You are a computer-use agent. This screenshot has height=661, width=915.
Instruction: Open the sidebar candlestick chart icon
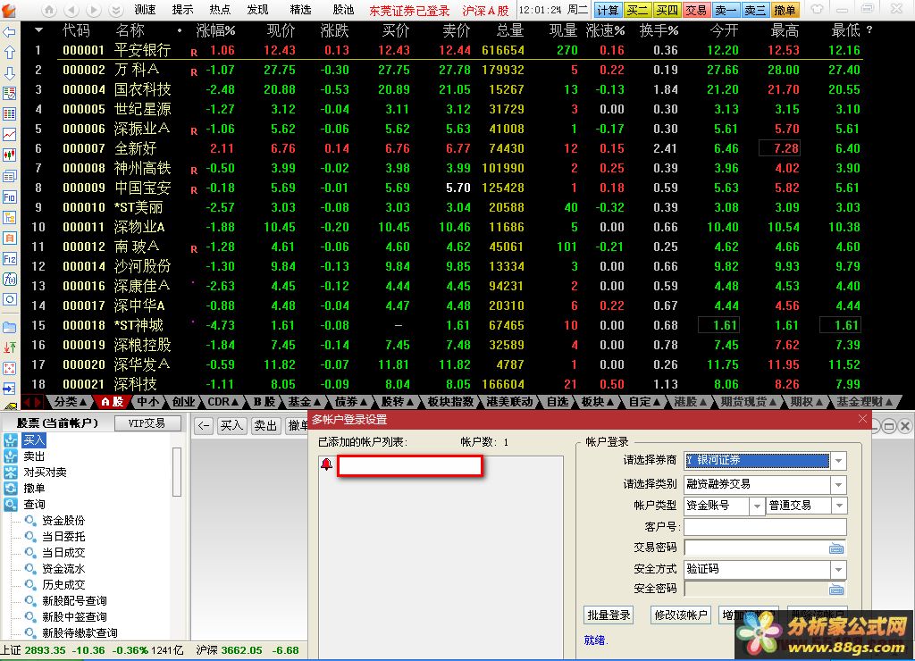(9, 155)
